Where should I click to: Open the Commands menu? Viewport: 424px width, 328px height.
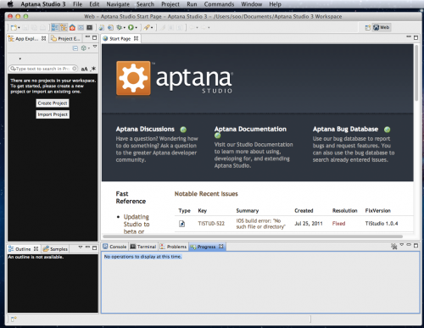(219, 4)
